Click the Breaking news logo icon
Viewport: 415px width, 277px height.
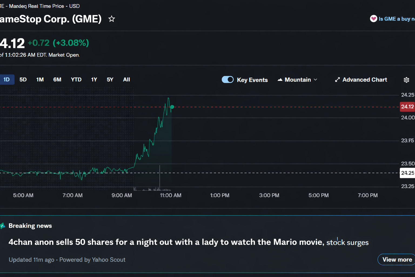pos(3,226)
